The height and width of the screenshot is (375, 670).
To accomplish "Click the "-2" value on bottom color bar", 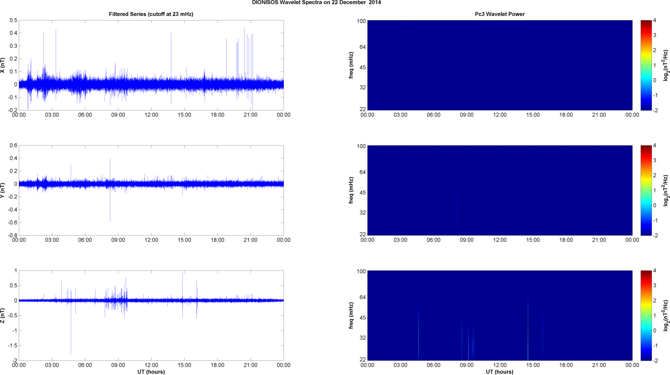I will tap(655, 361).
